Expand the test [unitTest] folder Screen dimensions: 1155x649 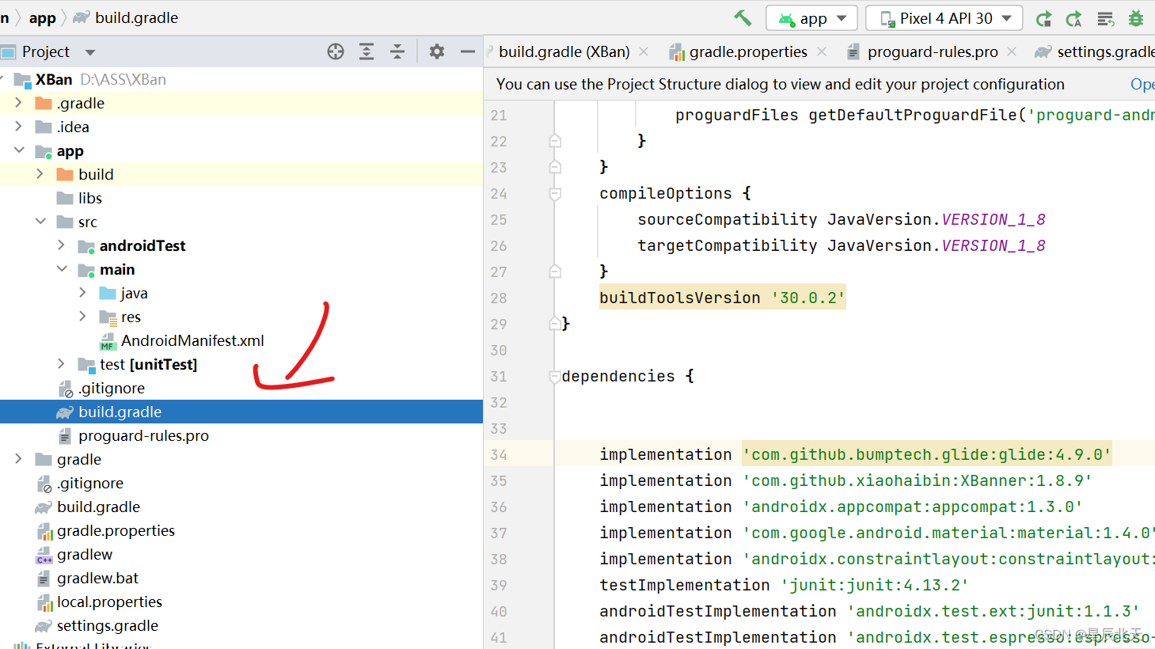click(x=62, y=364)
